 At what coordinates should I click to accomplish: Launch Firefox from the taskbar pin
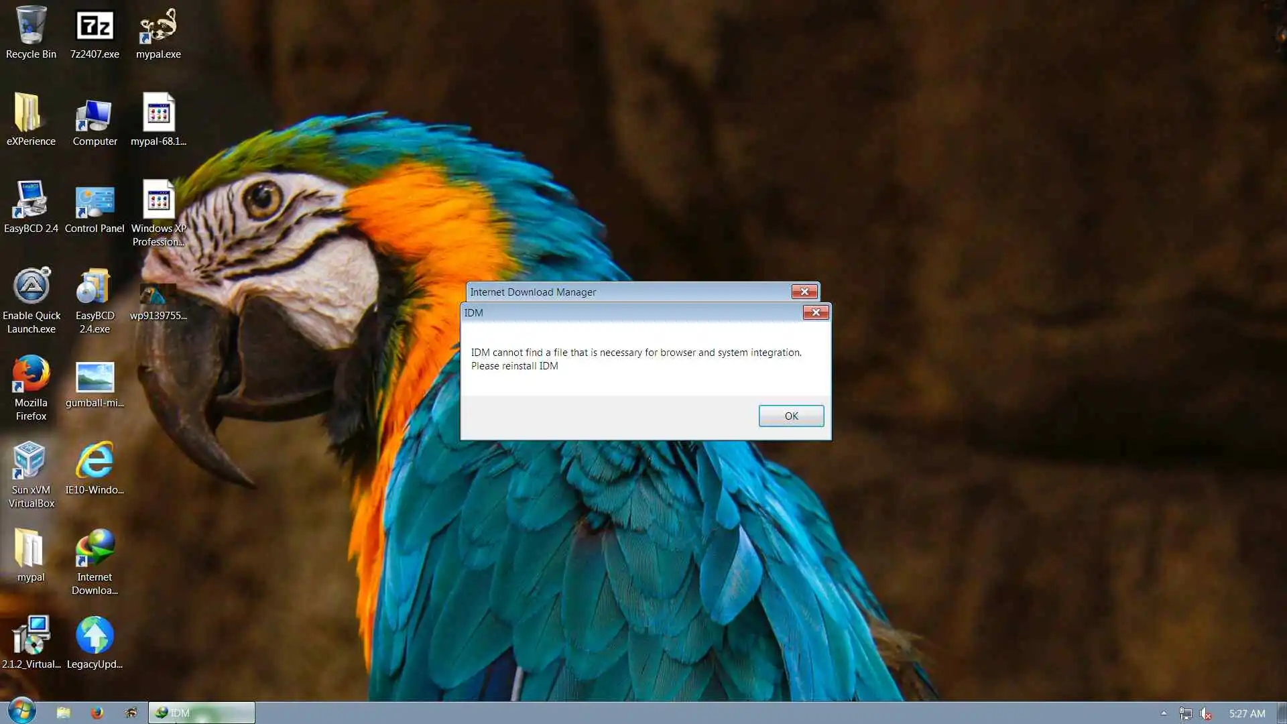pos(97,713)
